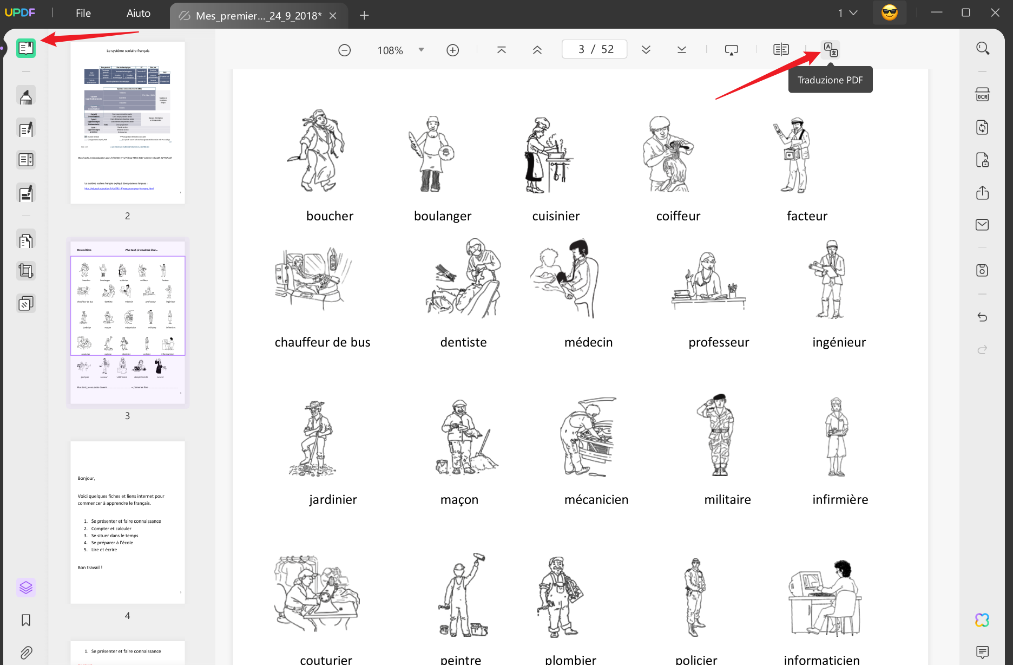
Task: Jump to the last page
Action: (x=682, y=50)
